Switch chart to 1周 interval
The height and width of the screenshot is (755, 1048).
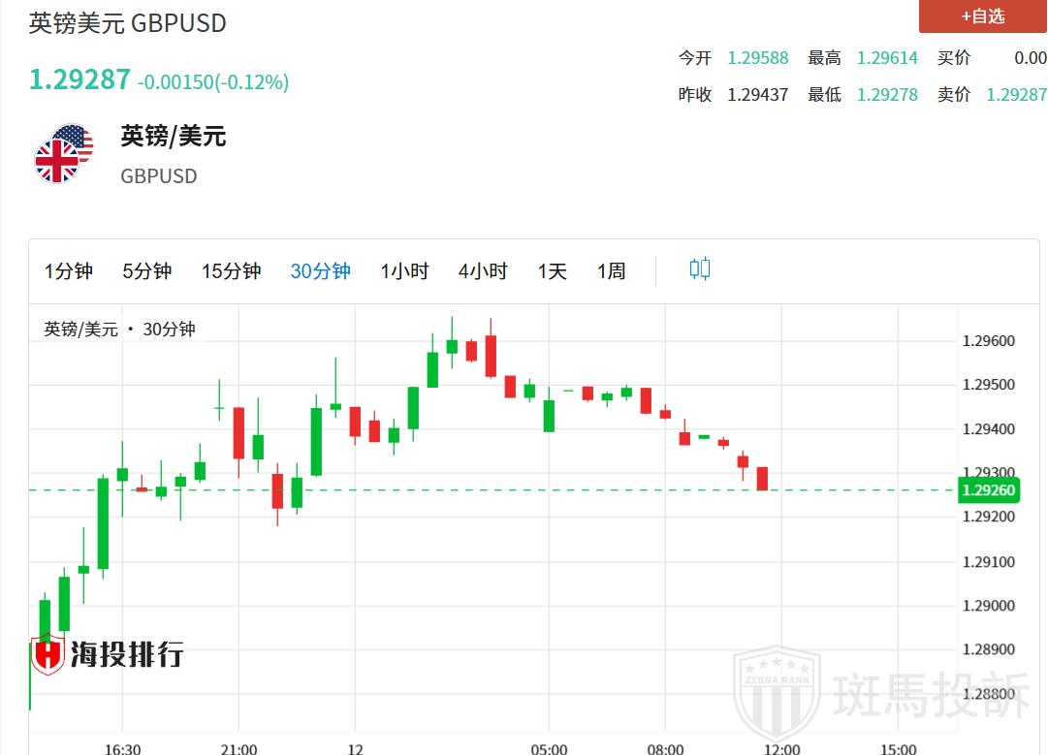point(611,271)
